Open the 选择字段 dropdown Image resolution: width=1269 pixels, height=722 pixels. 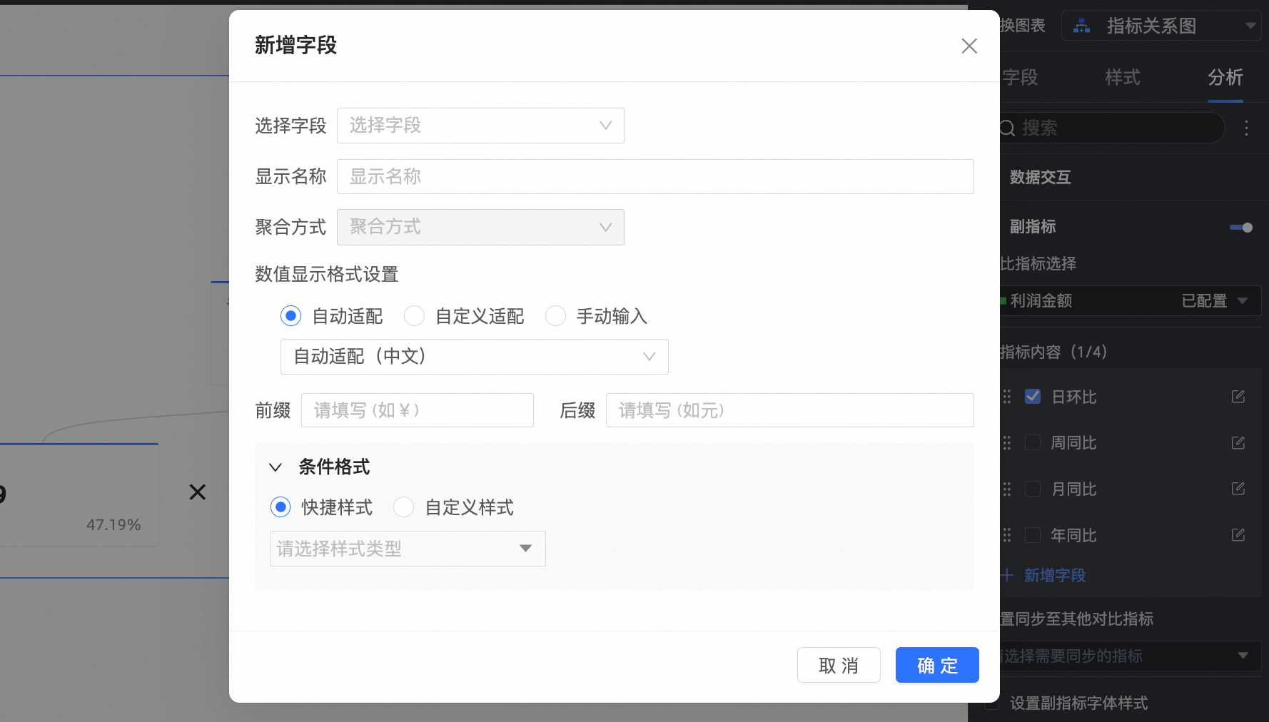[x=480, y=126]
